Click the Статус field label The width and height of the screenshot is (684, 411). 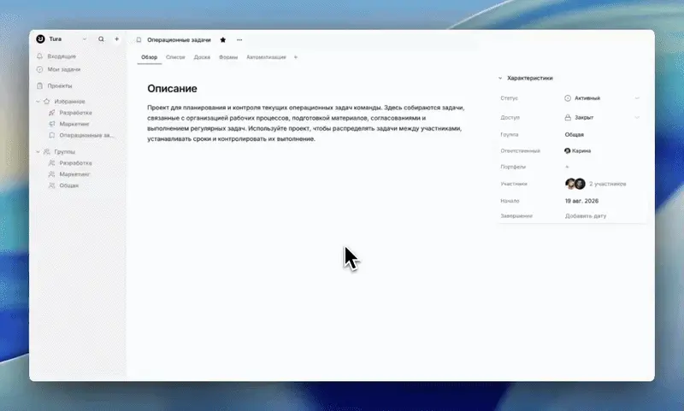[x=509, y=98]
